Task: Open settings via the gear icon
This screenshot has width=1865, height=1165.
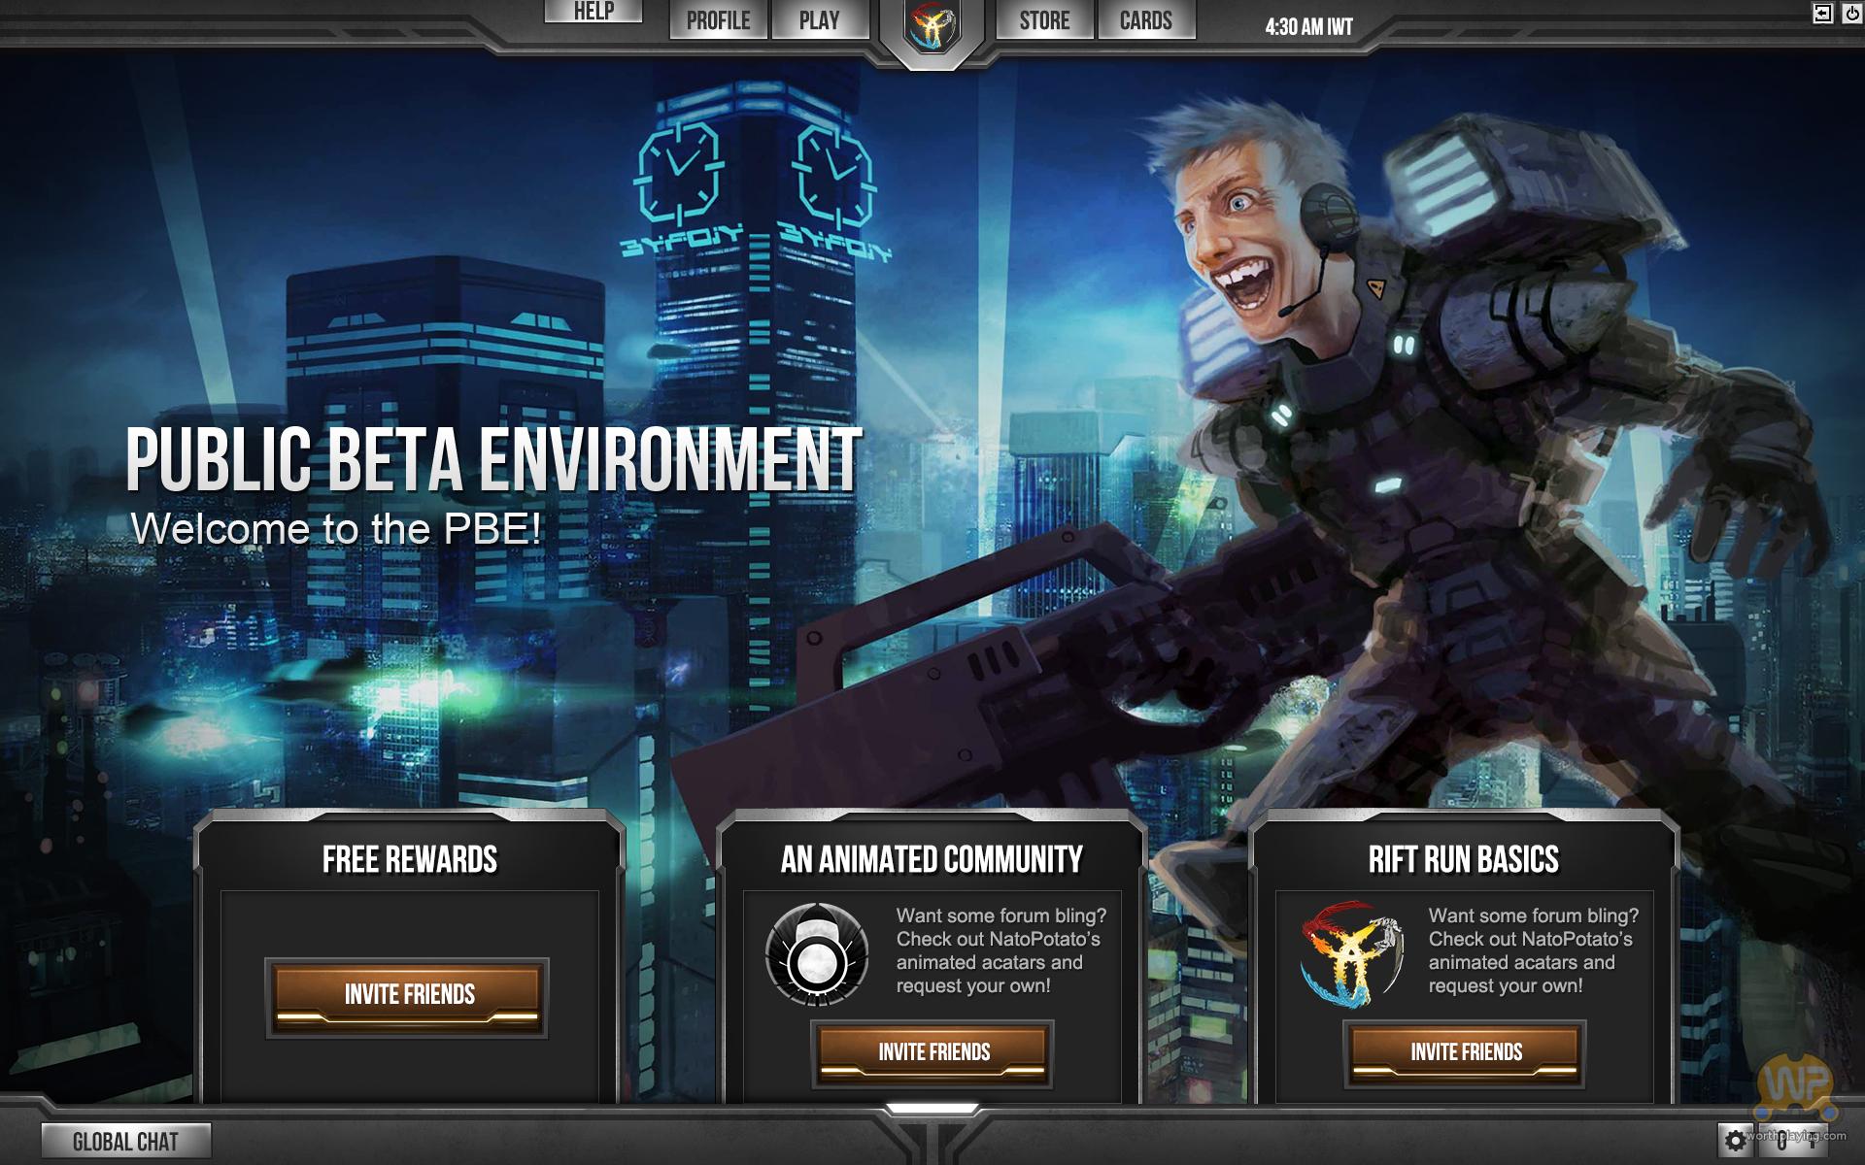Action: (x=1736, y=1140)
